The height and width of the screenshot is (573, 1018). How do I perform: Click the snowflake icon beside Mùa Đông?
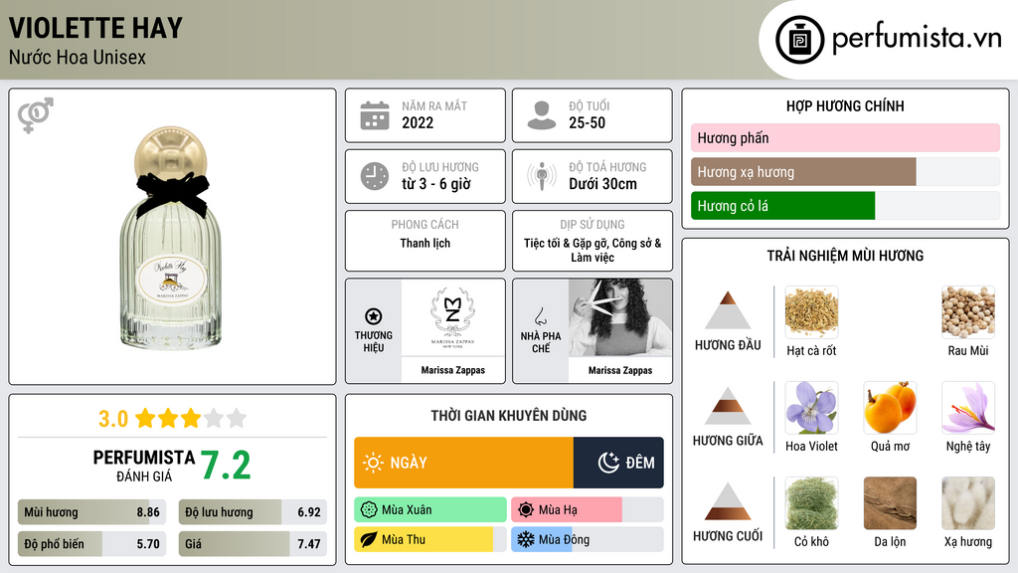tap(526, 539)
